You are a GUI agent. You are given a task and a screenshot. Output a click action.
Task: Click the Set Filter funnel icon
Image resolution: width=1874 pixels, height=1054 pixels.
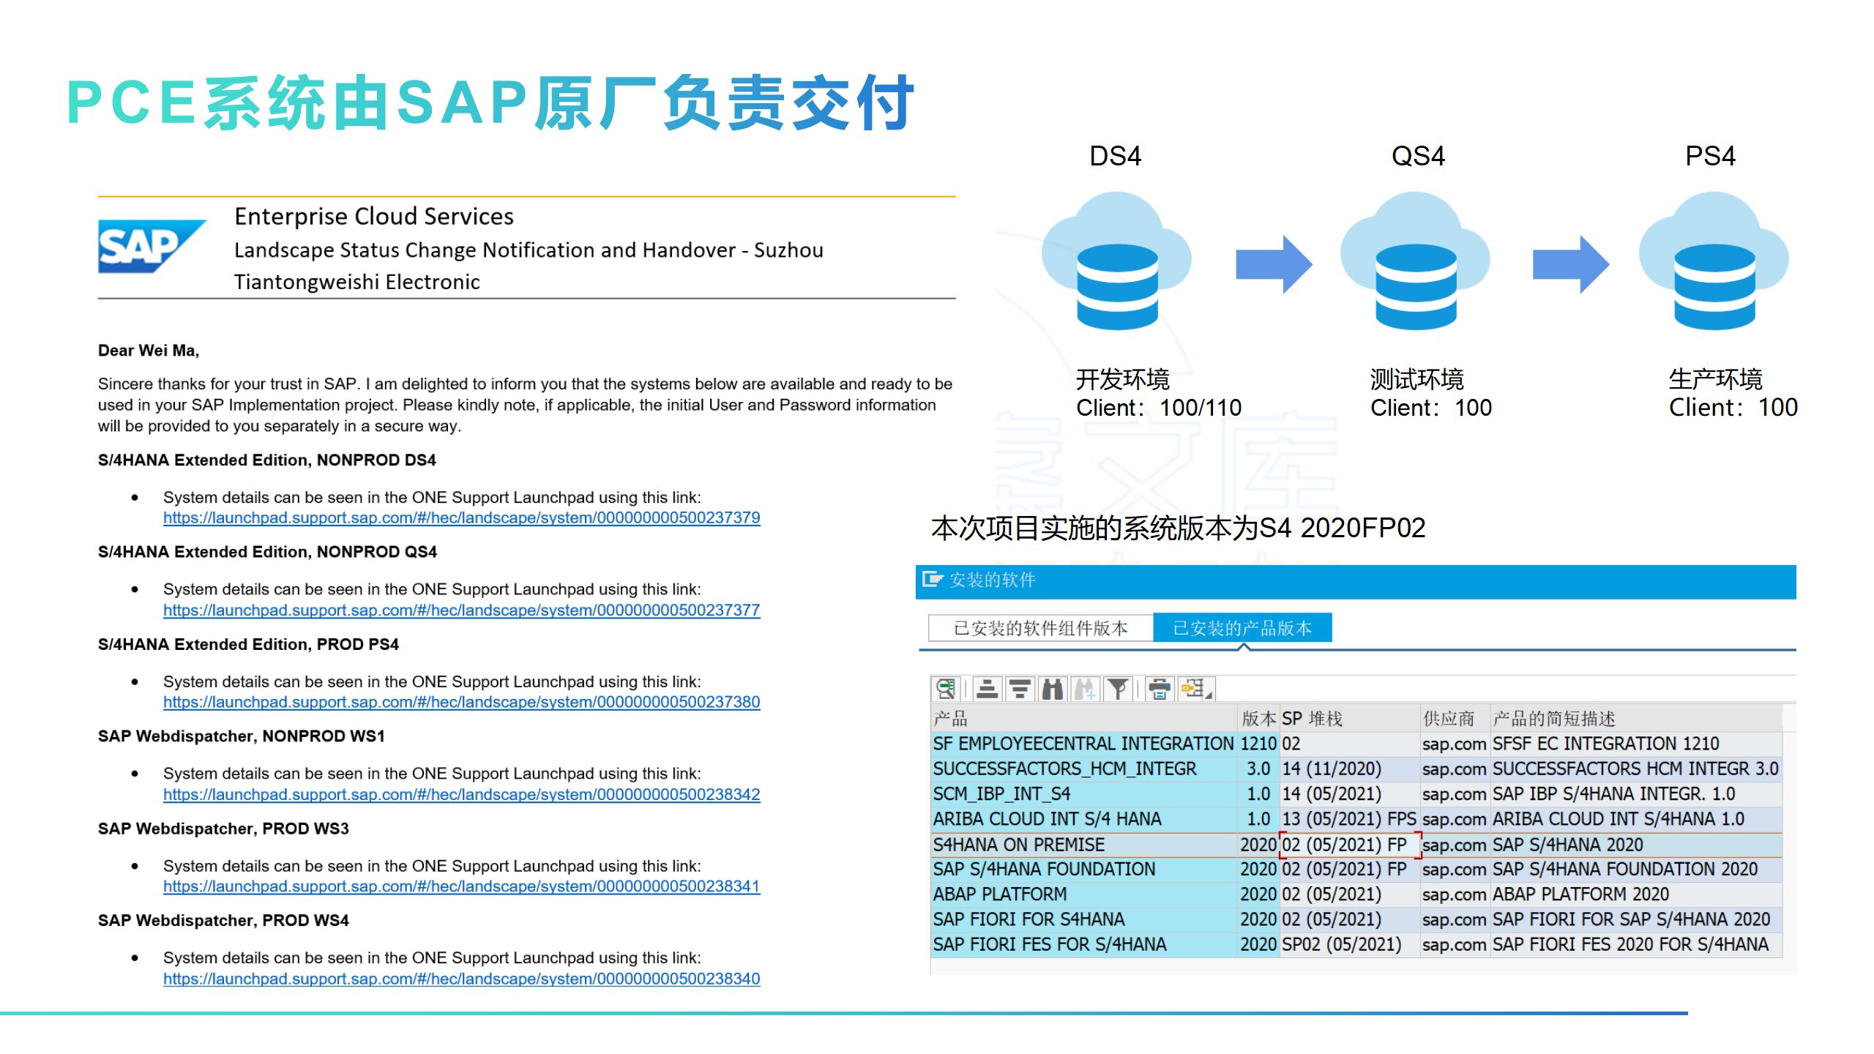click(x=1118, y=689)
